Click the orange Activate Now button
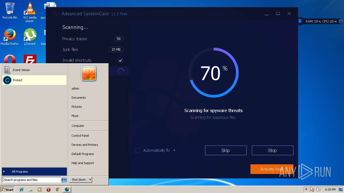The height and width of the screenshot is (193, 344). (272, 169)
